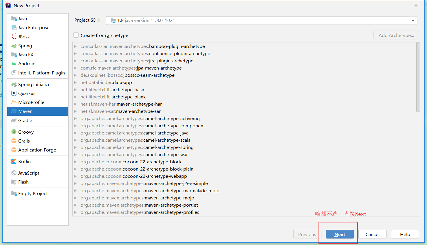This screenshot has height=245, width=427.
Task: Click the IntelliJ Platform Plugin icon
Action: [x=14, y=73]
